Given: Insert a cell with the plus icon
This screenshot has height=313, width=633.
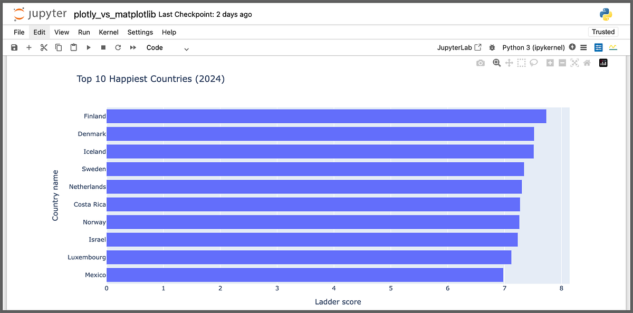Looking at the screenshot, I should pos(29,47).
